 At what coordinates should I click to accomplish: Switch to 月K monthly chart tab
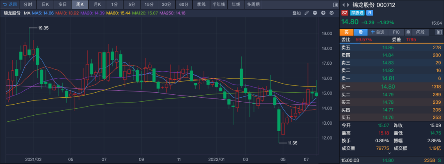(x=97, y=5)
